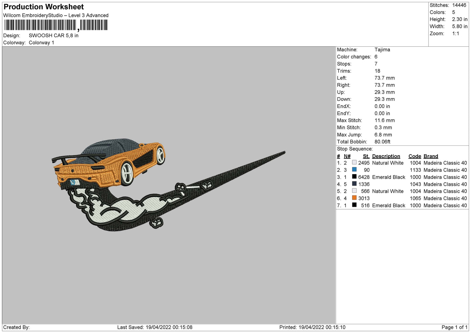Click 'Madeira Classic 40' brand in stop 7
The width and height of the screenshot is (471, 333).
pyautogui.click(x=445, y=205)
